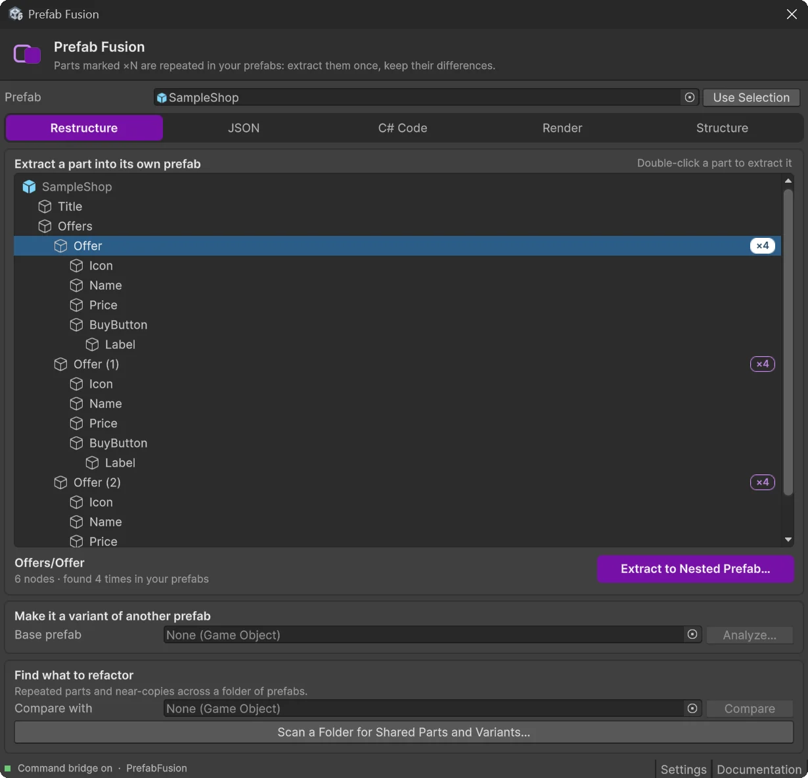Image resolution: width=808 pixels, height=778 pixels.
Task: Select the Offer (2) row in the tree
Action: (397, 482)
